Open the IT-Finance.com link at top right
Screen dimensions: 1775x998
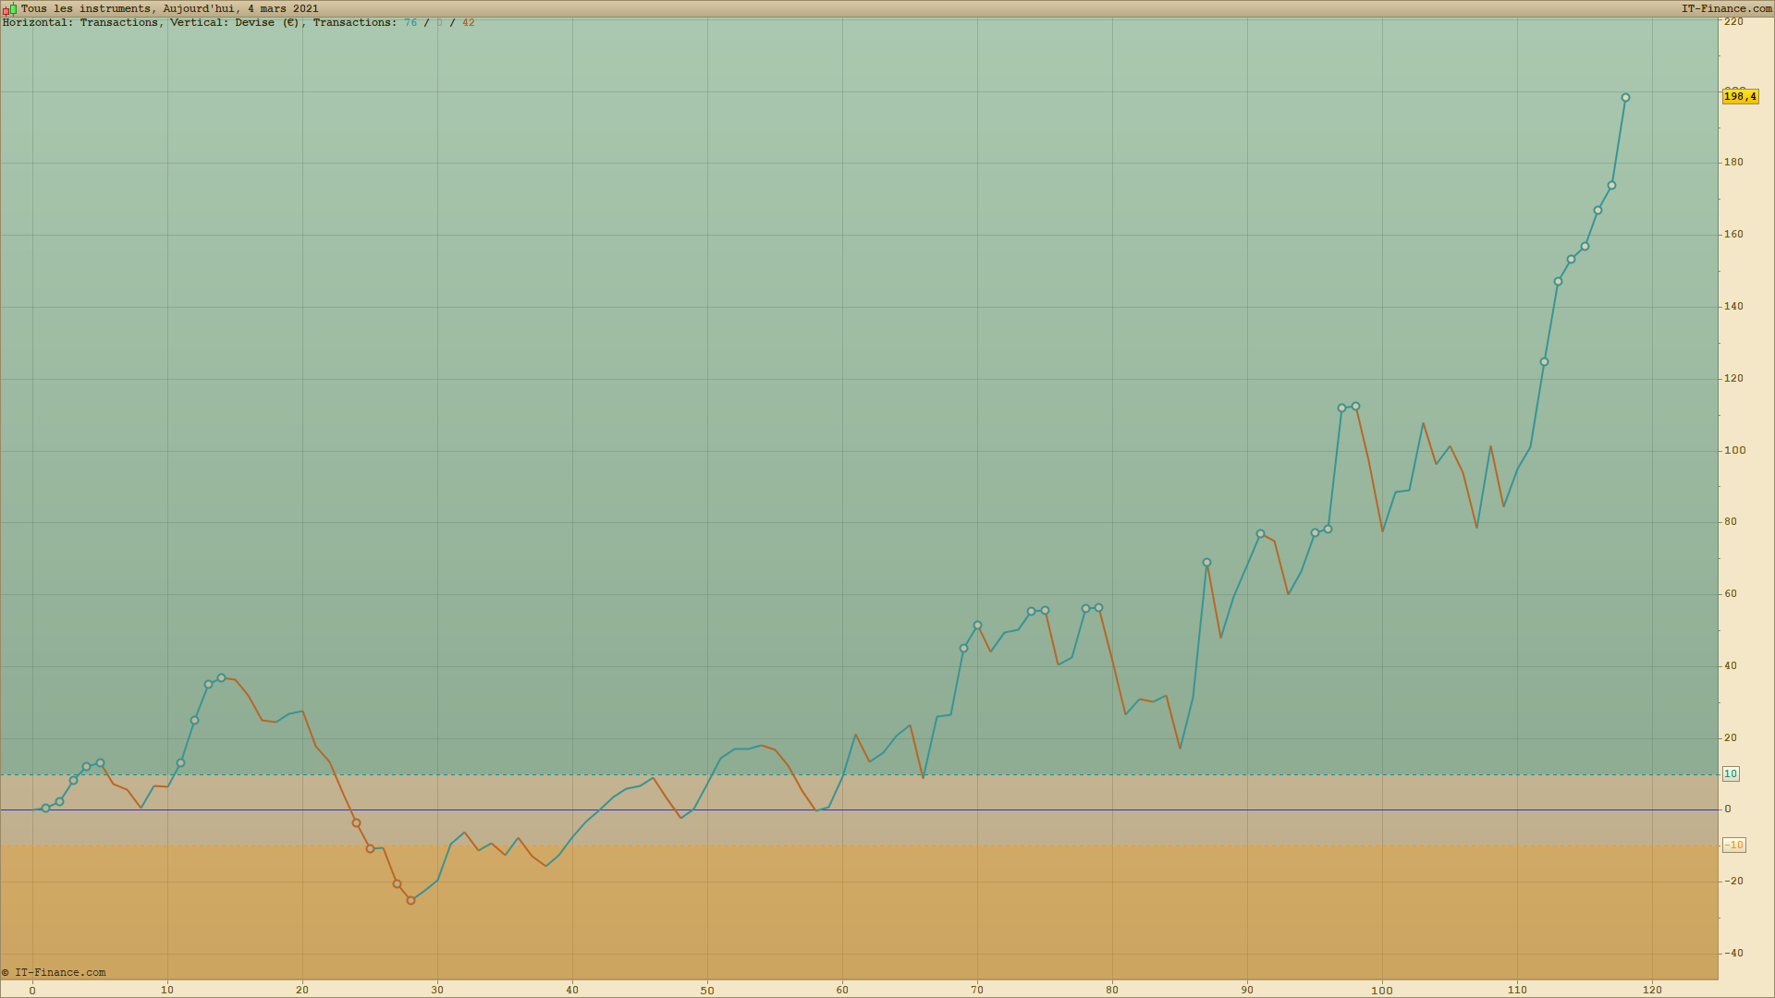coord(1726,9)
